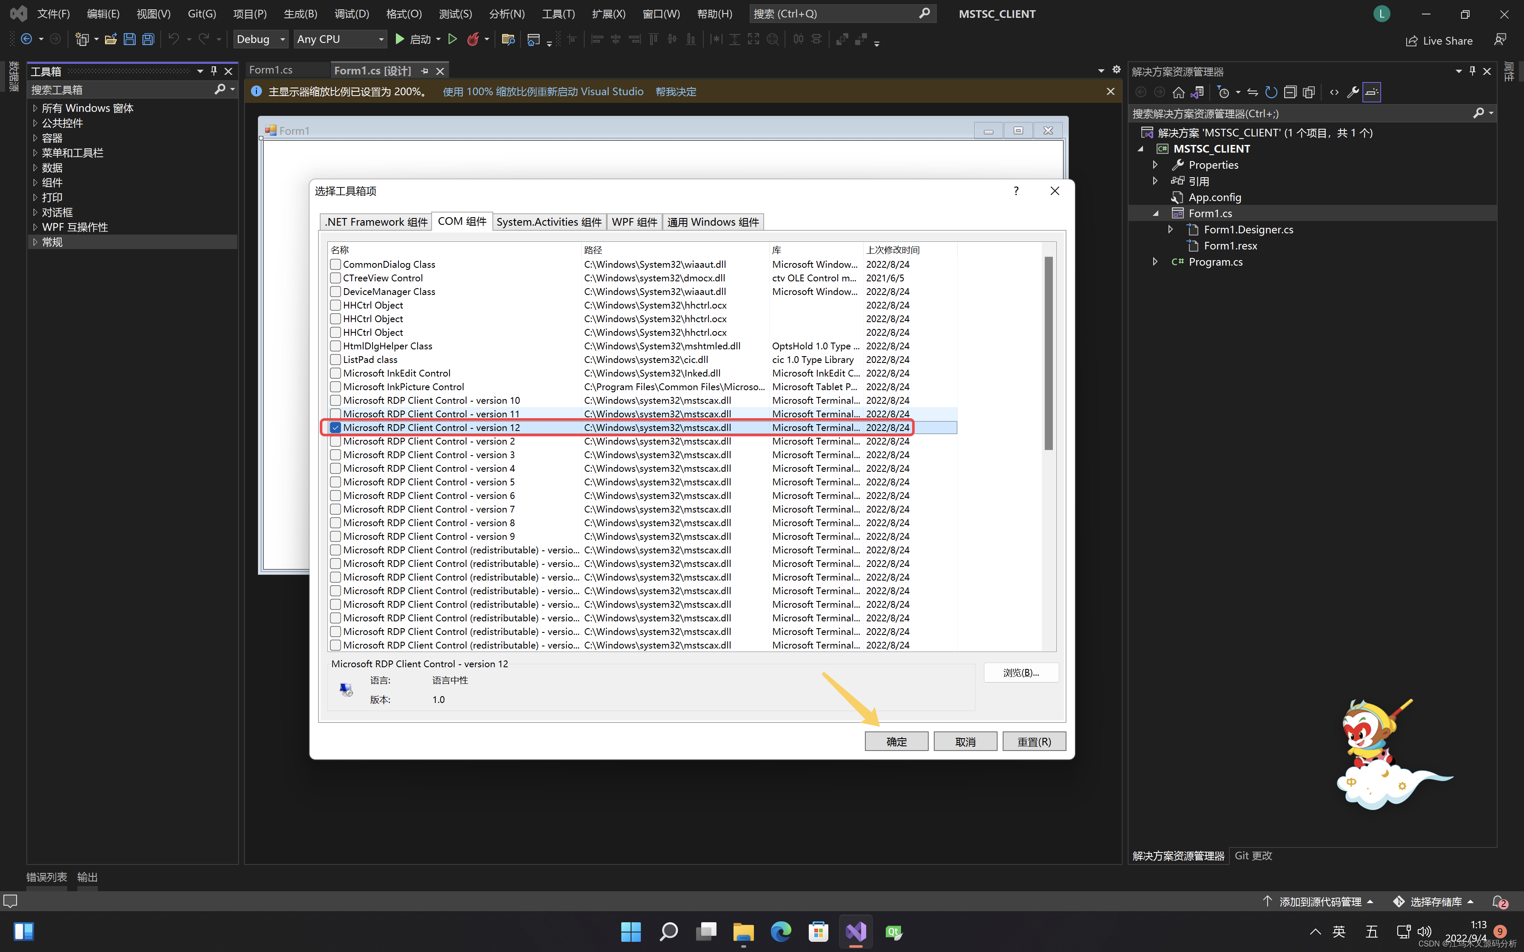Check Microsoft RDP Client Control version 11
This screenshot has height=952, width=1524.
336,414
